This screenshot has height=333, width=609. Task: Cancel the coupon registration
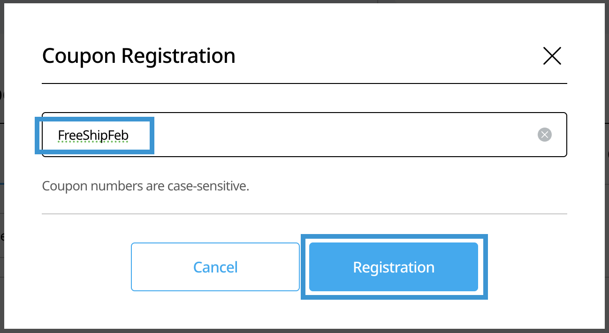[215, 267]
